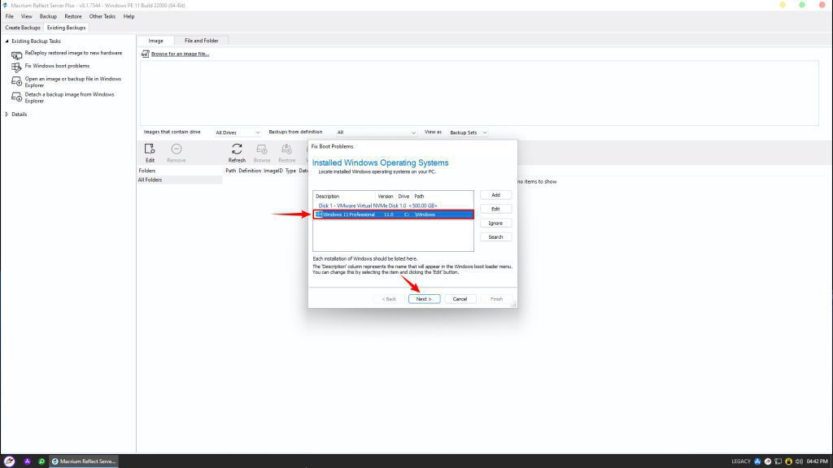Click the Type column header
Viewport: 833px width, 468px height.
(x=290, y=171)
